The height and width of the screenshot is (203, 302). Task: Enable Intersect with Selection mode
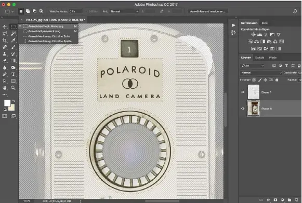[42, 11]
